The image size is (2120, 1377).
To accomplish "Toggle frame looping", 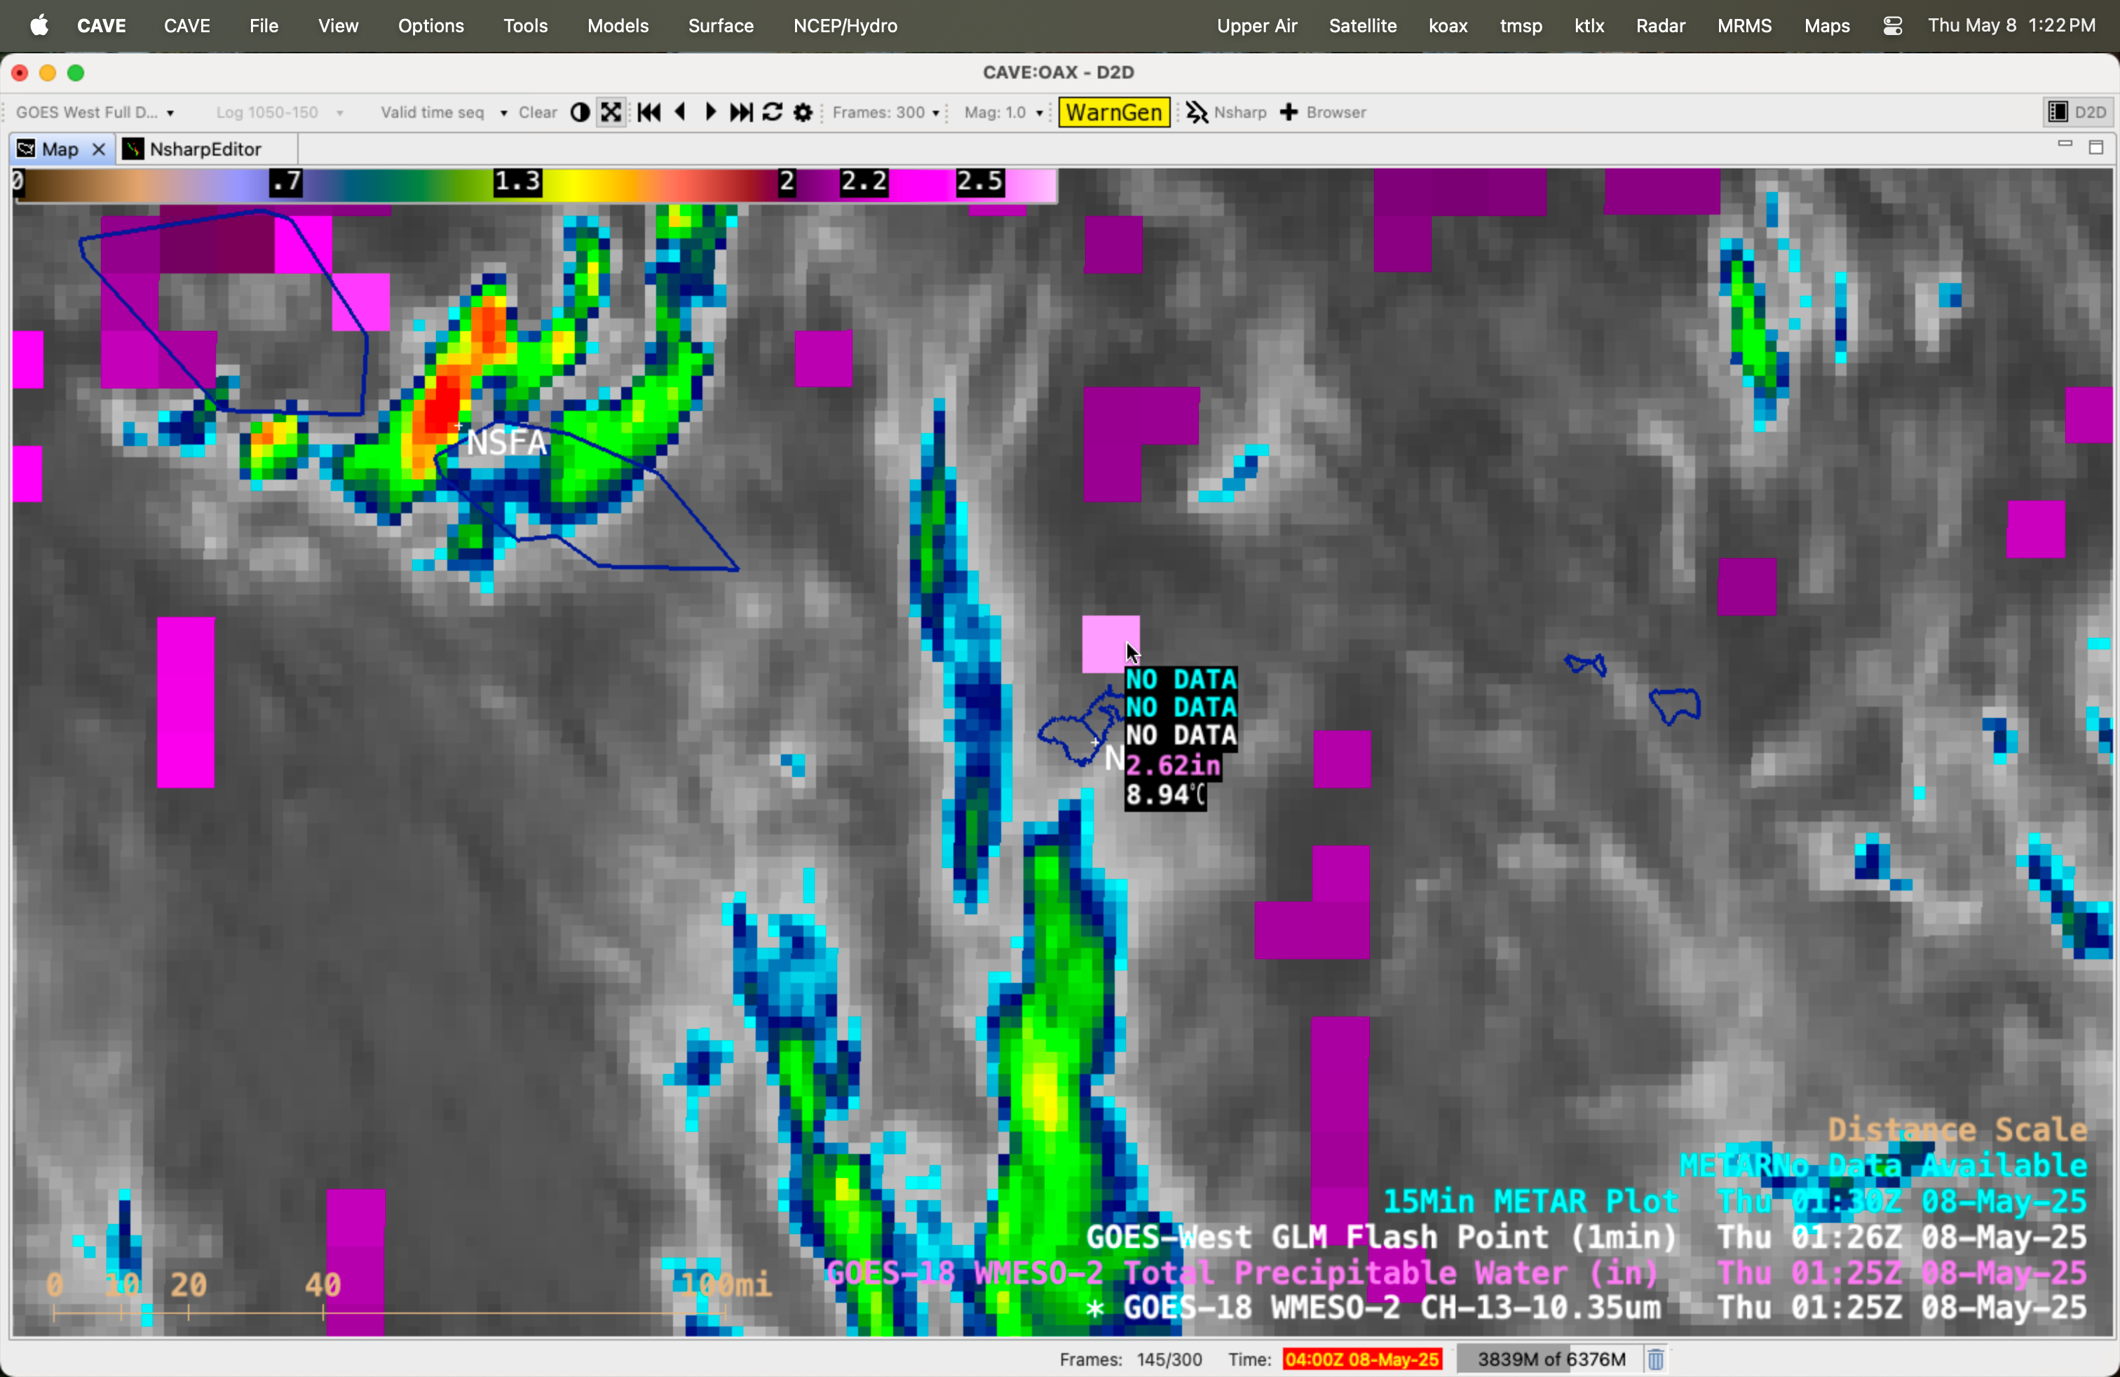I will tap(773, 112).
